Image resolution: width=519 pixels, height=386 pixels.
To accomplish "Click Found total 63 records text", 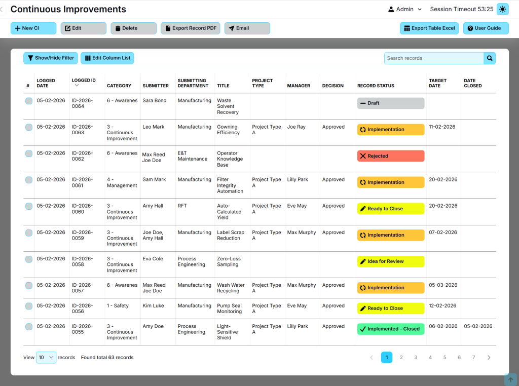I will tap(107, 357).
